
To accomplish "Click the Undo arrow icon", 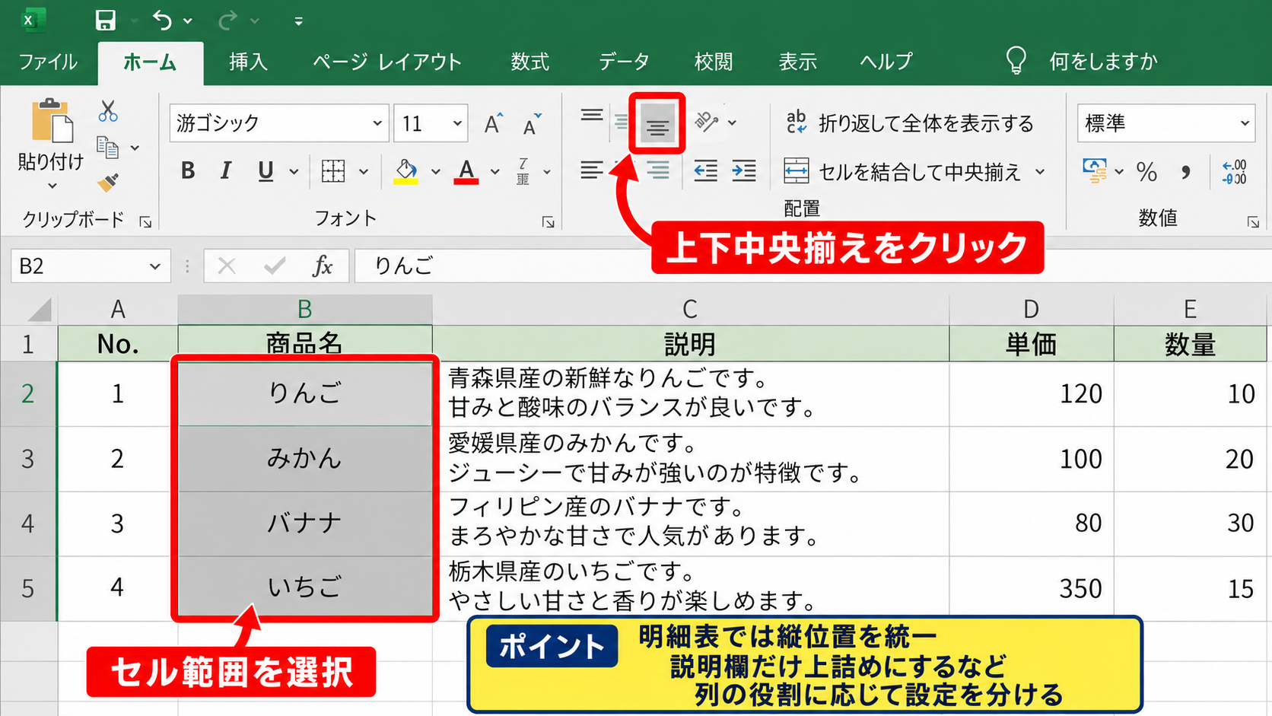I will (162, 21).
